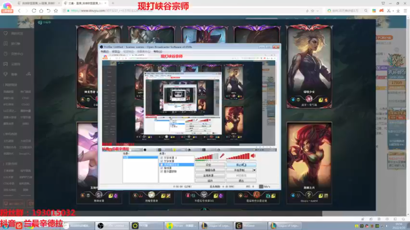Select highlighted scene in OBS scenes list
This screenshot has height=230, width=410.
point(140,157)
